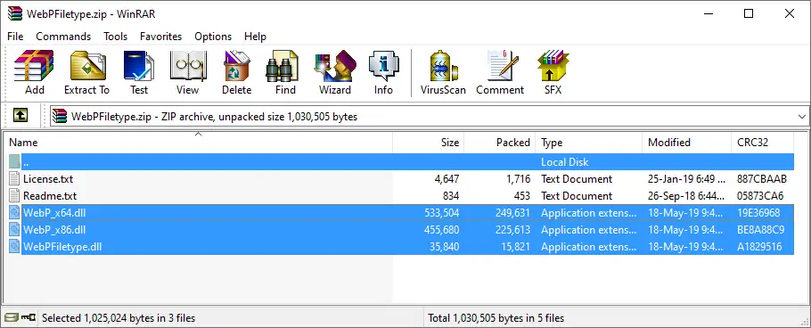
Task: Minimize the WinRAR window
Action: (x=708, y=13)
